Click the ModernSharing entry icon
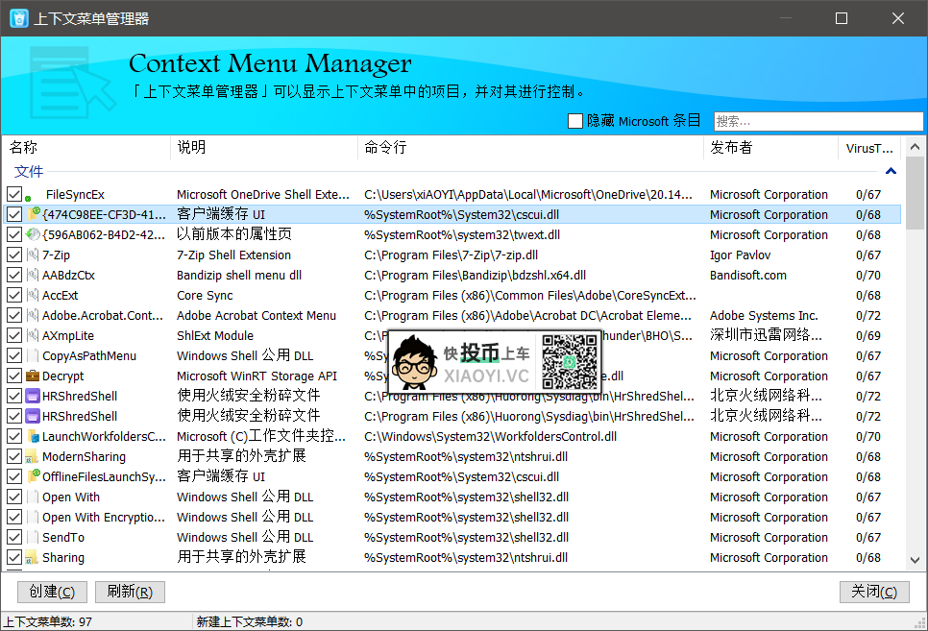Image resolution: width=928 pixels, height=631 pixels. tap(32, 457)
